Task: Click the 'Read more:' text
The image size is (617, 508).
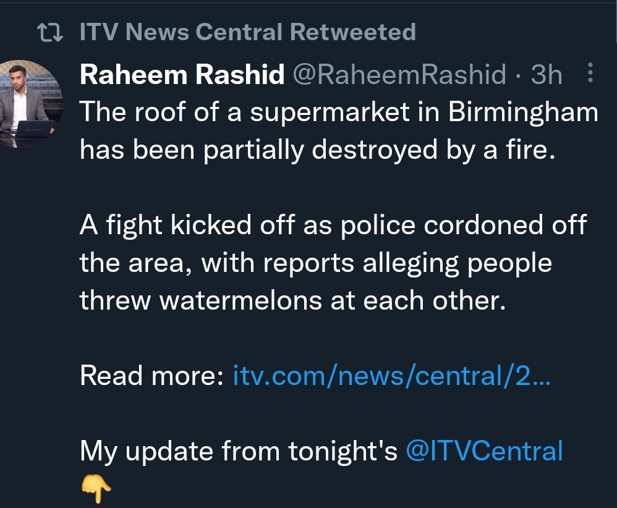Action: point(151,375)
